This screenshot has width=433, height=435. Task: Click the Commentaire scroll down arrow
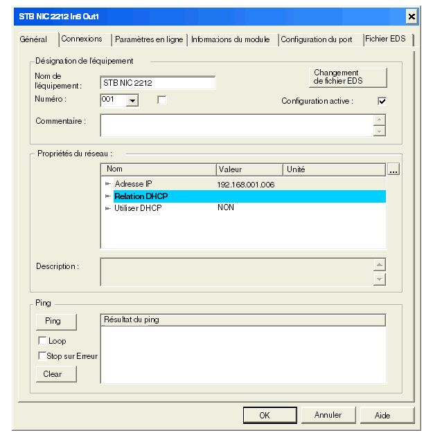point(380,131)
